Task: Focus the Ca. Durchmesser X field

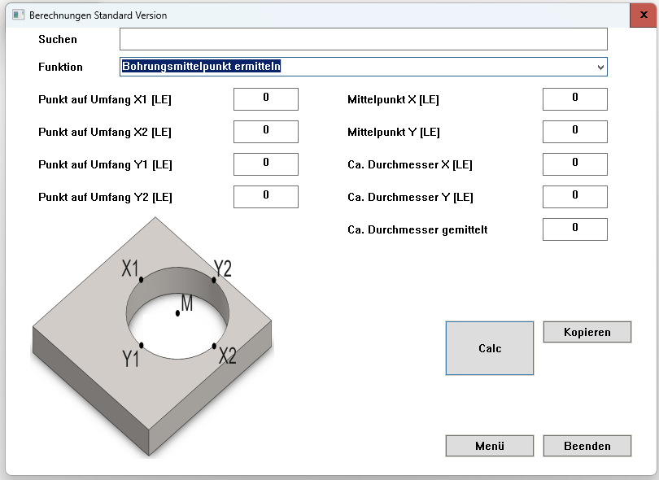Action: 574,164
